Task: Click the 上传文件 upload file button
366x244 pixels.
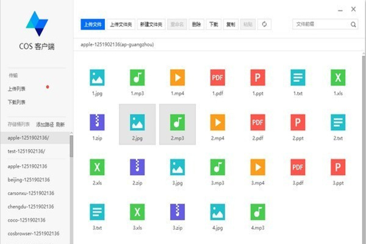Action: tap(93, 24)
